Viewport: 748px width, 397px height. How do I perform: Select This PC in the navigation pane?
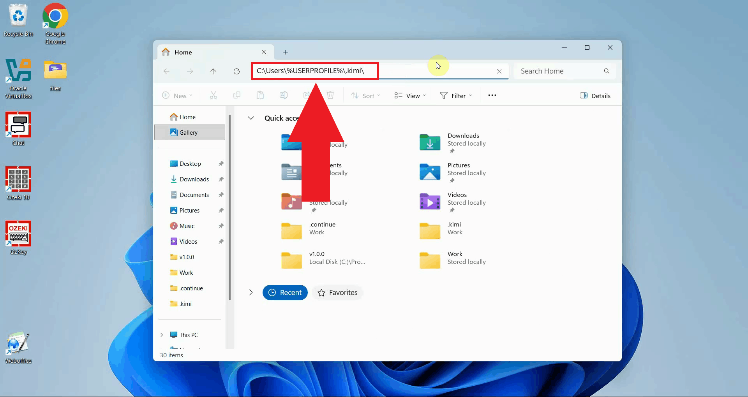[190, 335]
